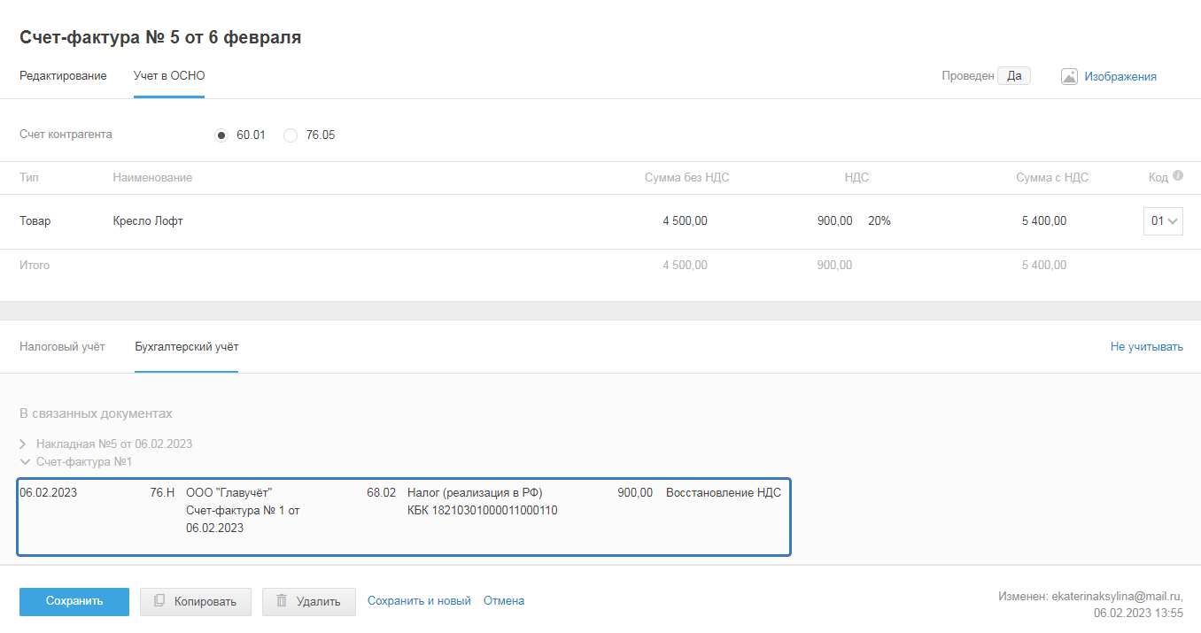Click the Кресло Лофт item name

[x=148, y=221]
